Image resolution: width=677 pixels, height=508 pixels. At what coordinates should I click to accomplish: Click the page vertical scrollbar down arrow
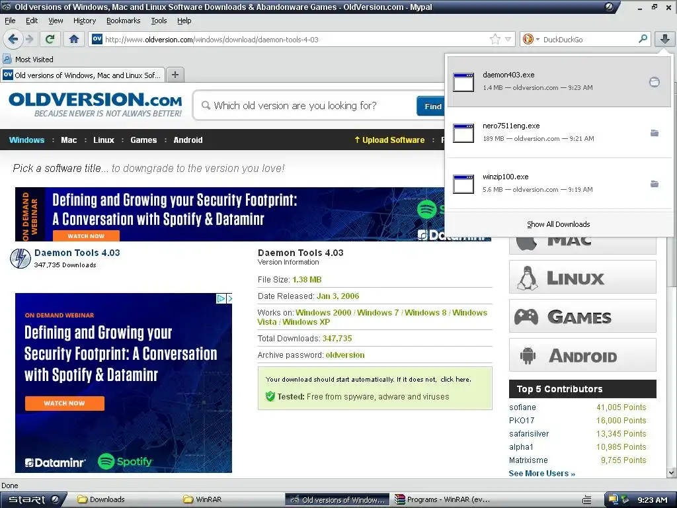tap(672, 473)
